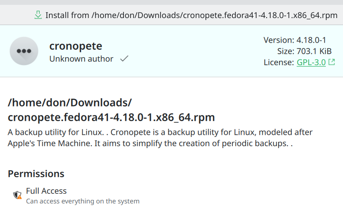The width and height of the screenshot is (343, 214).
Task: Click 'Can access everything on the system' subtitle
Action: point(83,201)
